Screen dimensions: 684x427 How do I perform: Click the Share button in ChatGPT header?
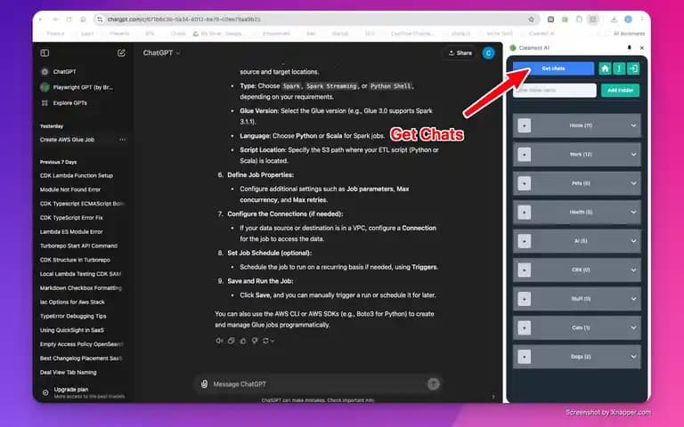[x=460, y=52]
